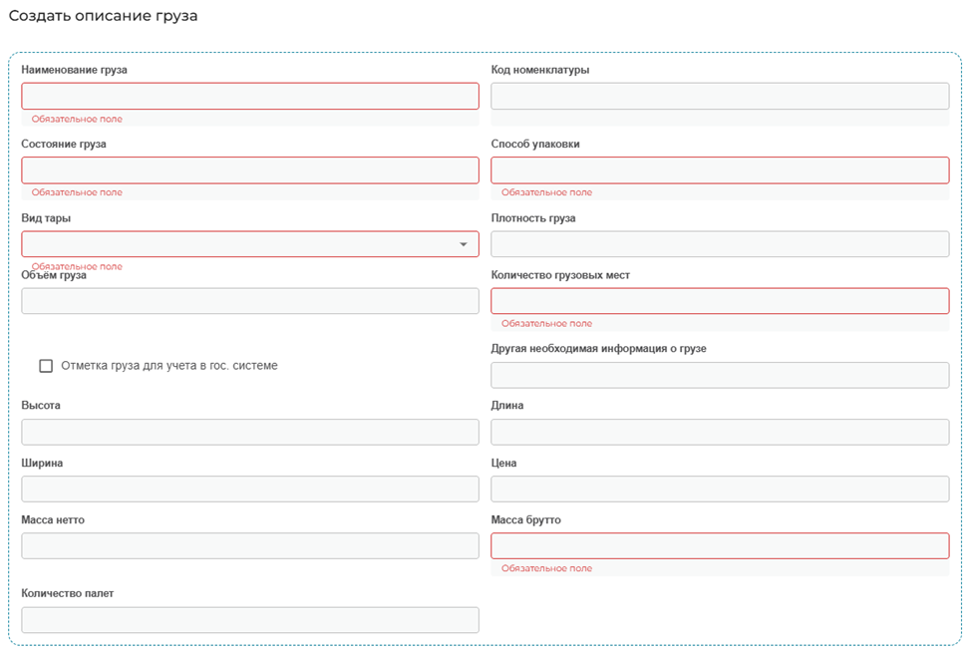Screen dimensions: 971x658
Task: Focus the Масса брутто required field
Action: click(x=719, y=545)
